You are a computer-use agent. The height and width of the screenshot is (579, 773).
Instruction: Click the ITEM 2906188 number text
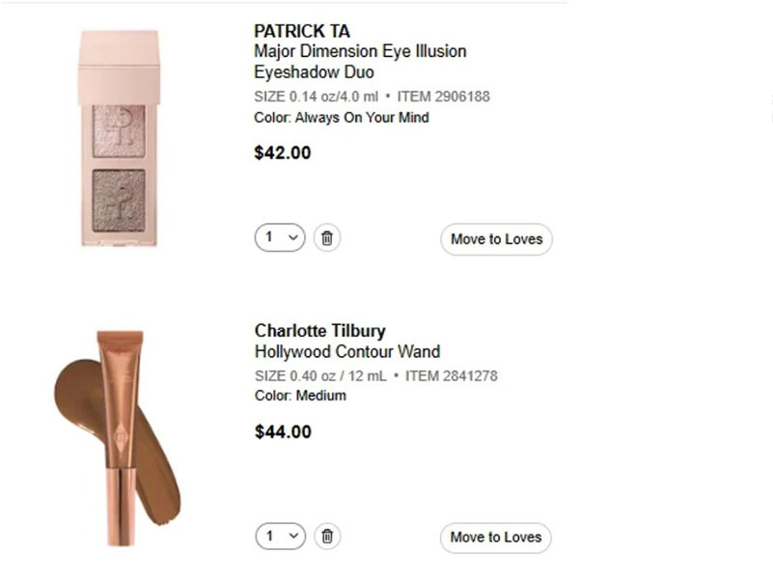pos(445,96)
